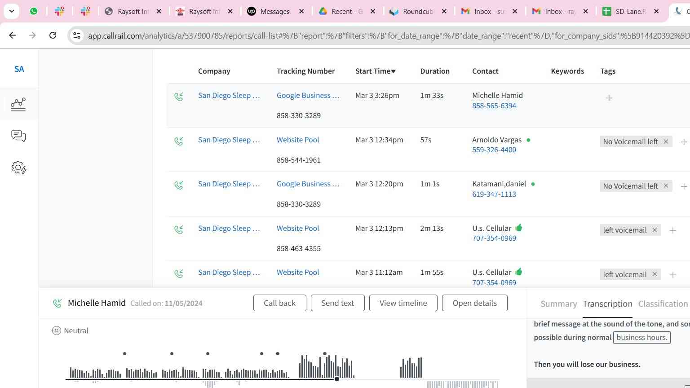Open phone link 619-347-1113
This screenshot has height=388, width=690.
(x=494, y=194)
